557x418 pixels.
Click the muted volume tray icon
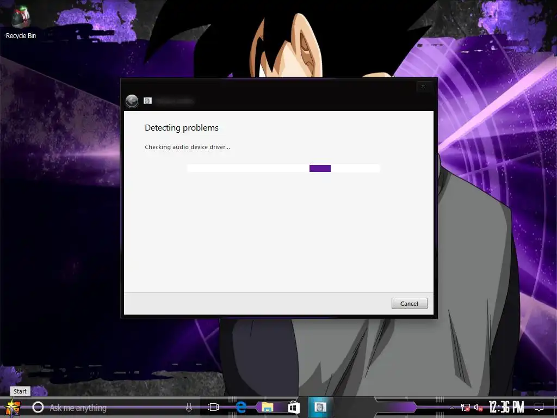click(478, 408)
